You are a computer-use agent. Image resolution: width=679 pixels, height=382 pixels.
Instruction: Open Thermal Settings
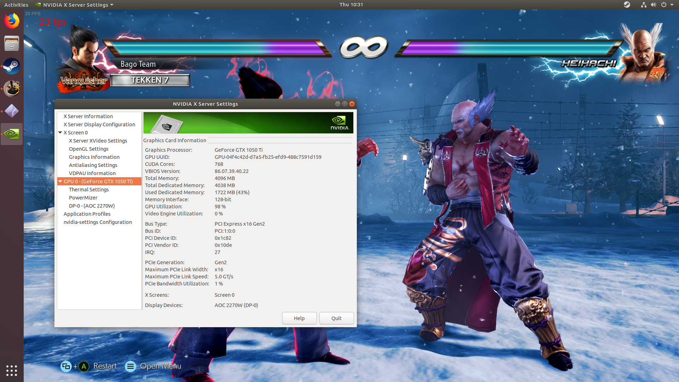click(x=89, y=190)
